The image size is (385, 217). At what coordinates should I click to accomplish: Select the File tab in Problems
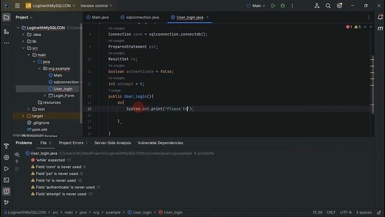(x=46, y=143)
